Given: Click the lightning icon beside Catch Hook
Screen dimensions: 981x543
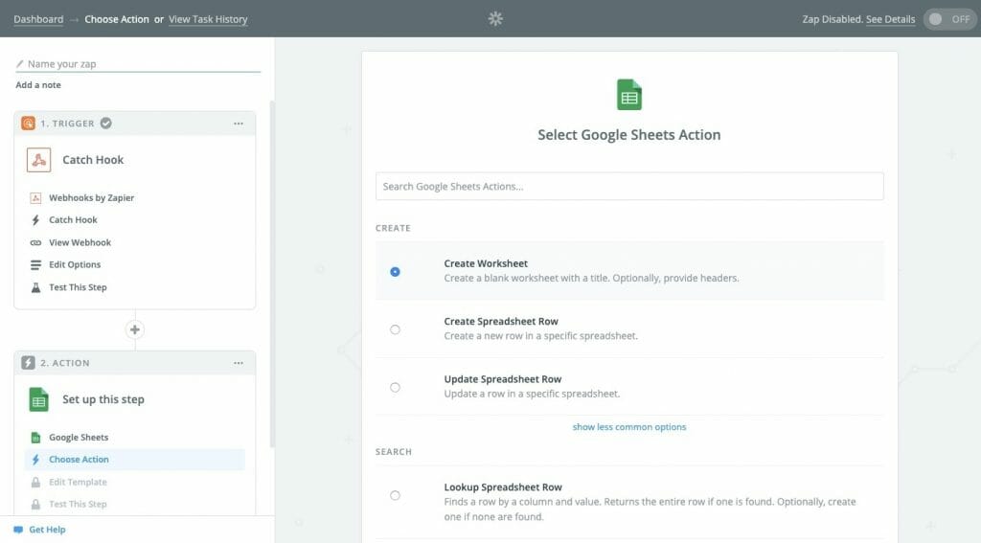Looking at the screenshot, I should coord(35,220).
